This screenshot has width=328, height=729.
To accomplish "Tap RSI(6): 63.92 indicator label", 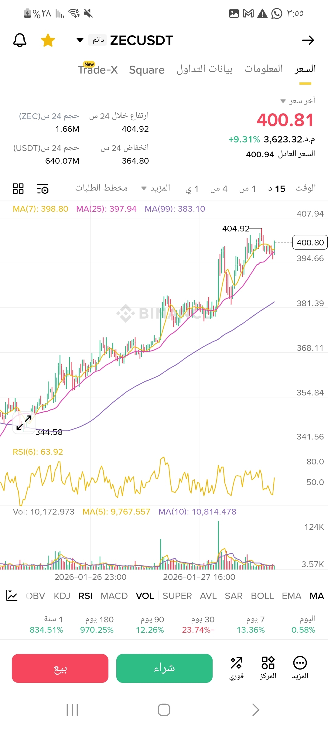I will pyautogui.click(x=38, y=452).
